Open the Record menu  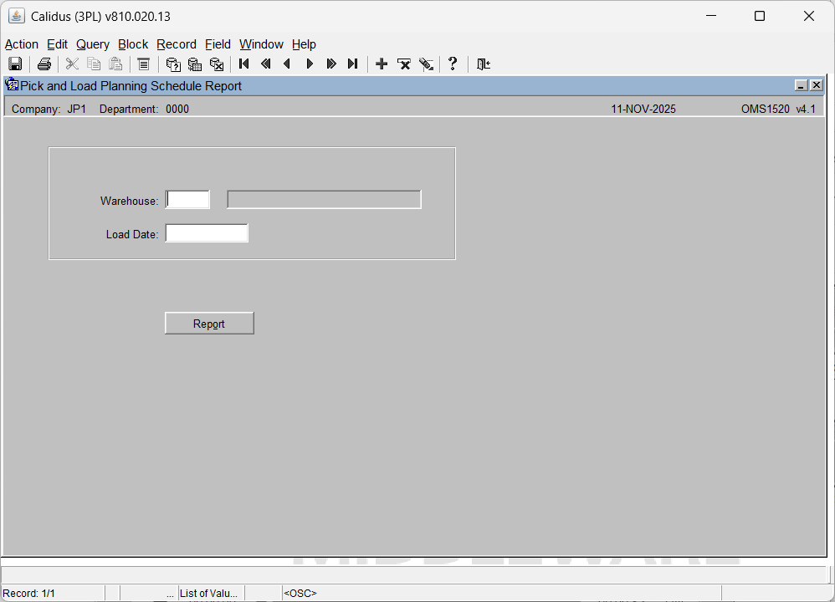click(x=176, y=44)
